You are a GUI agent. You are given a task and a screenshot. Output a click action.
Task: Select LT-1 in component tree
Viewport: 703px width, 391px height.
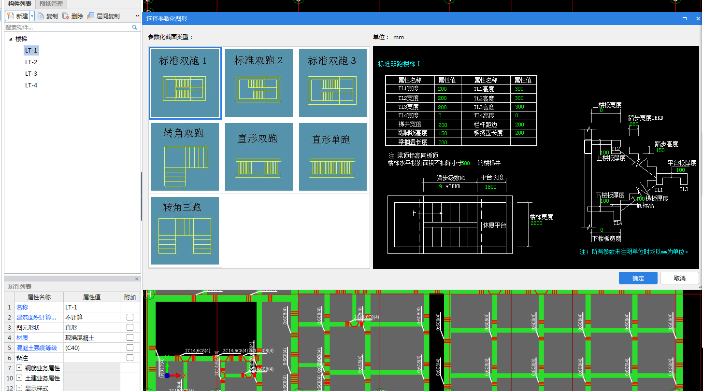point(31,50)
